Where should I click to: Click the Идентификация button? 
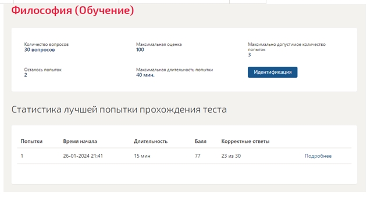click(x=272, y=72)
